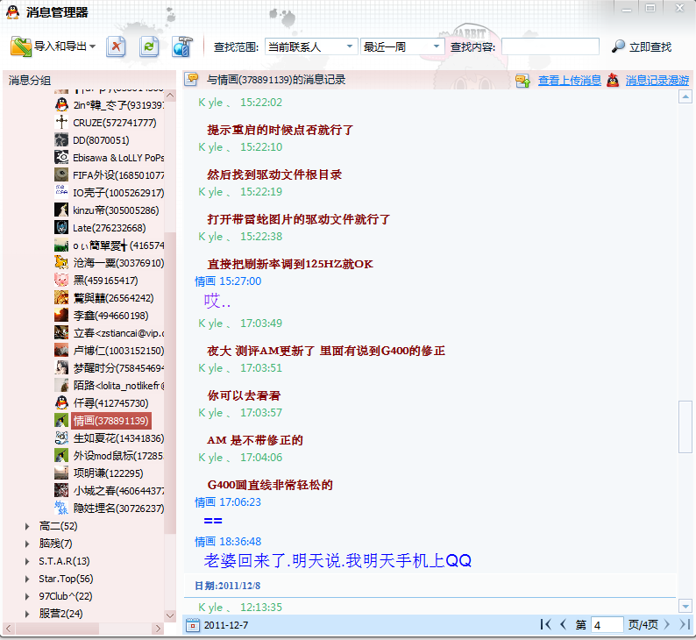This screenshot has width=696, height=640.
Task: Click the message record icon beside 与情画 title
Action: tap(192, 79)
